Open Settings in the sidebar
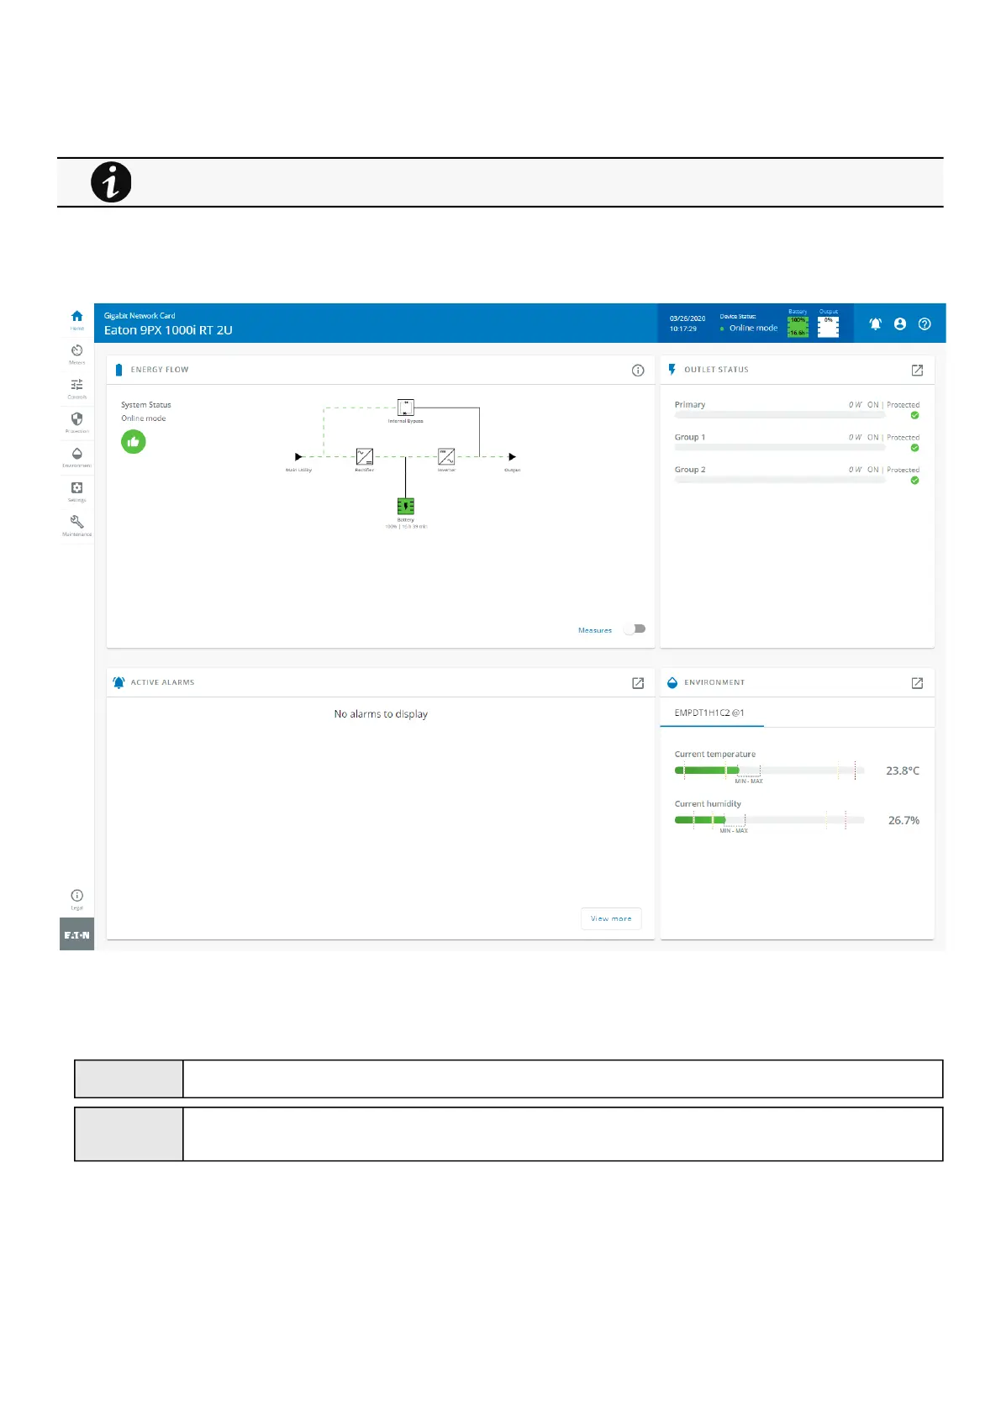The height and width of the screenshot is (1415, 1001). [x=76, y=492]
